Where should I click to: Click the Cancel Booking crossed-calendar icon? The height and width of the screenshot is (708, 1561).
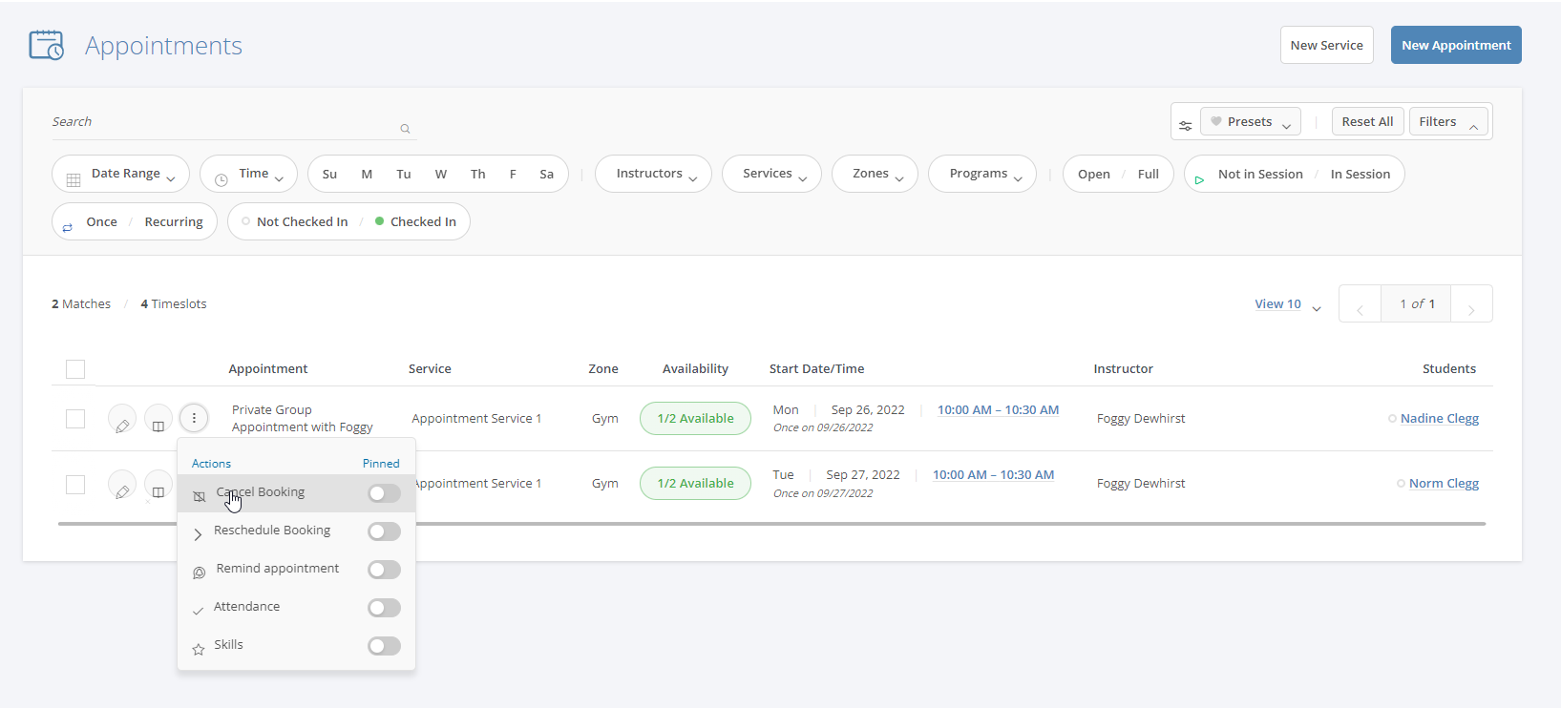point(200,496)
